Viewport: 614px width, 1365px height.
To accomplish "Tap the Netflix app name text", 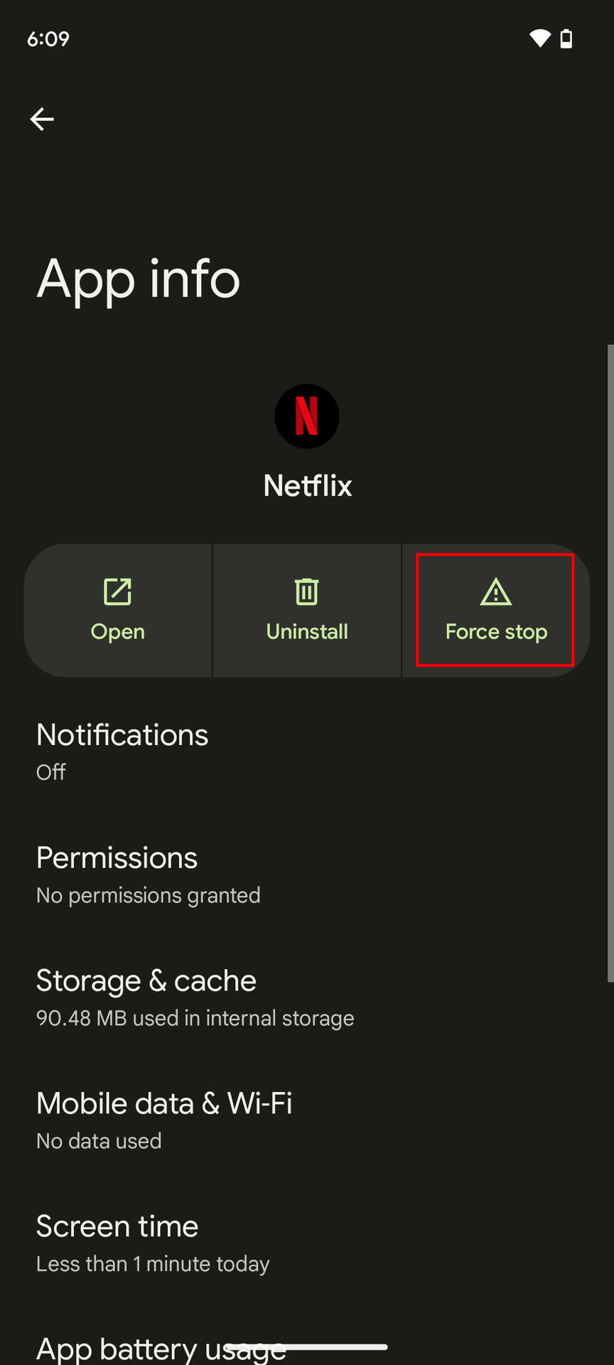I will (307, 486).
